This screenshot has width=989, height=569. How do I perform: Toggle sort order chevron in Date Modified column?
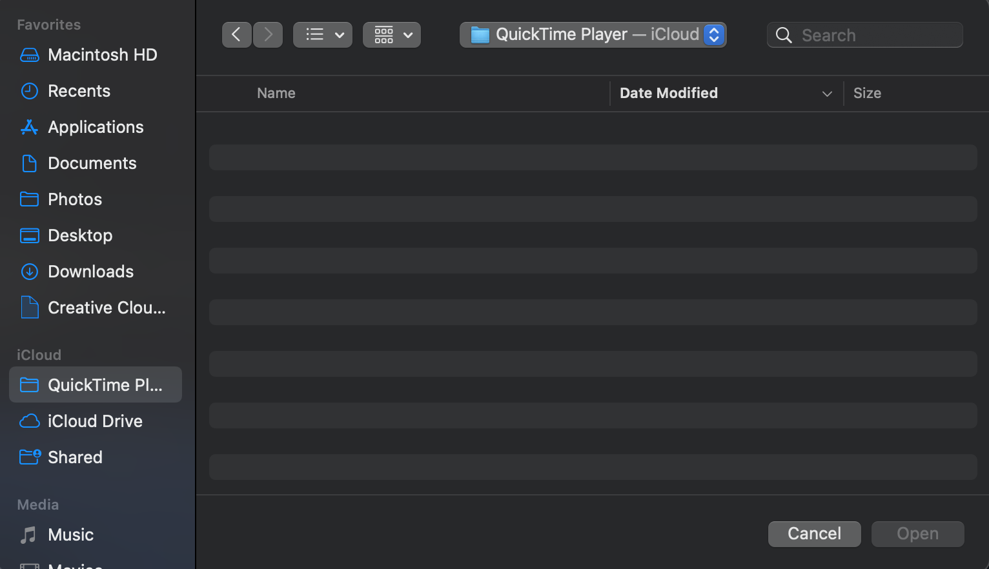click(827, 94)
